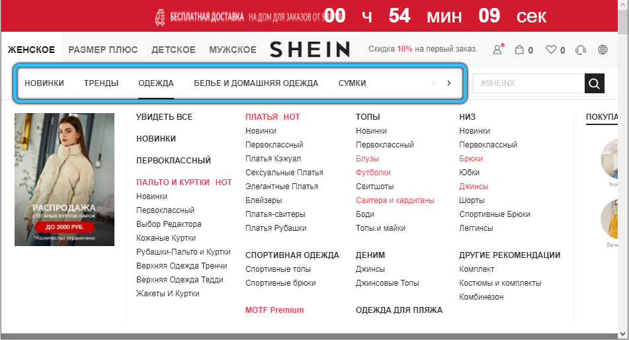Switch to ЖЕНСКОЕ section tab

point(31,50)
